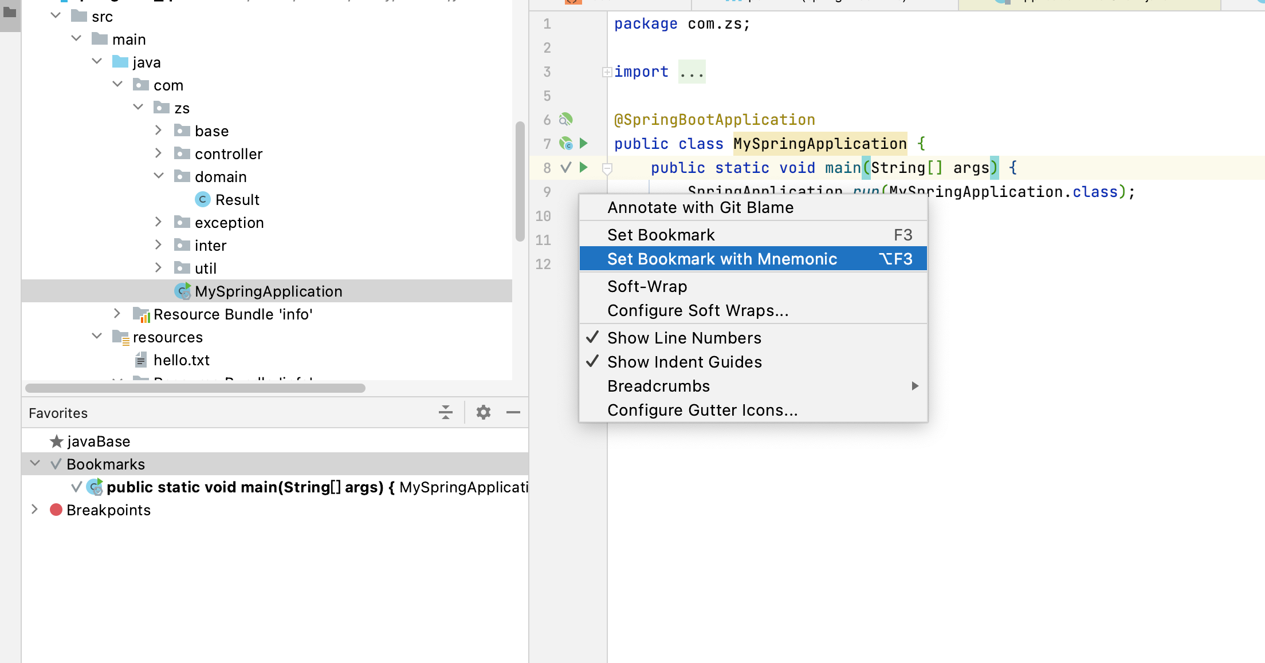This screenshot has width=1265, height=663.
Task: Click the run arrow on class line 7
Action: point(583,143)
